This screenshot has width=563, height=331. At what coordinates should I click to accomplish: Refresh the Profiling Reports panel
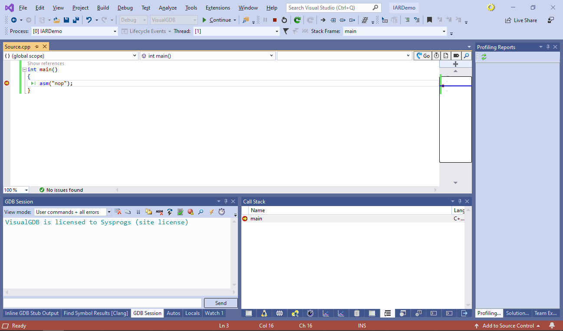484,57
